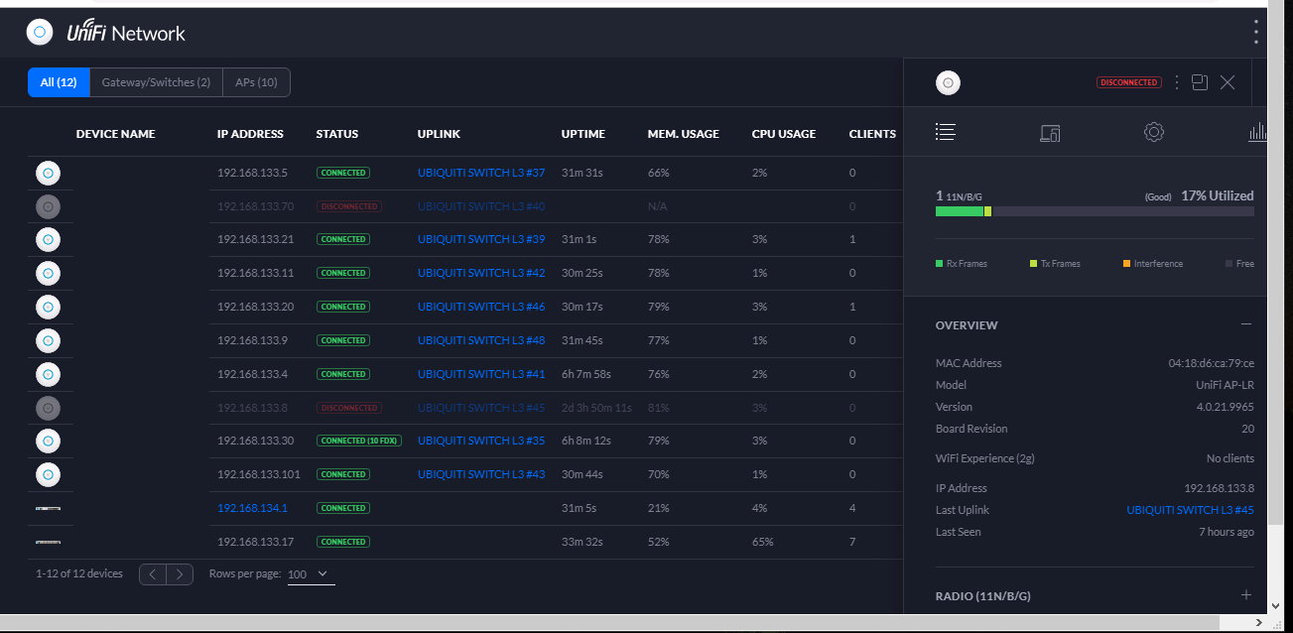Click the channel utilization bar

pos(1094,211)
